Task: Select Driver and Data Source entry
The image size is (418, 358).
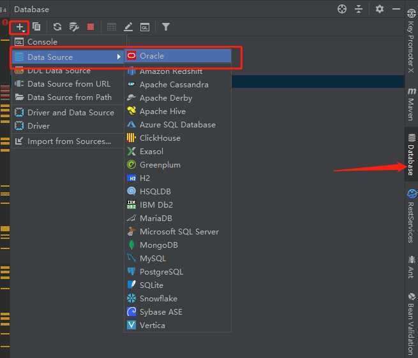Action: point(68,113)
